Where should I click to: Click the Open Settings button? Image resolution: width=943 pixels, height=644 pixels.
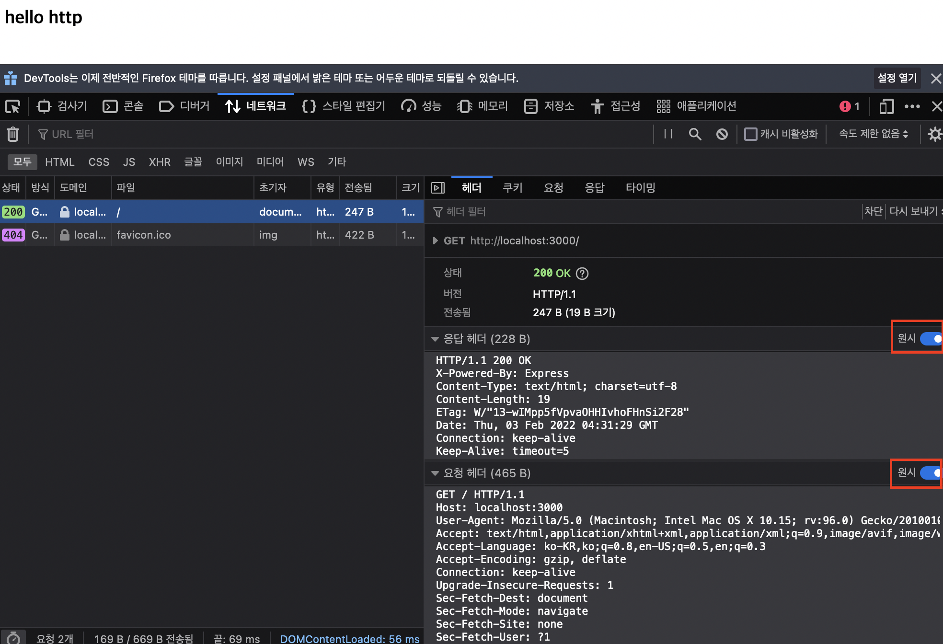point(897,78)
